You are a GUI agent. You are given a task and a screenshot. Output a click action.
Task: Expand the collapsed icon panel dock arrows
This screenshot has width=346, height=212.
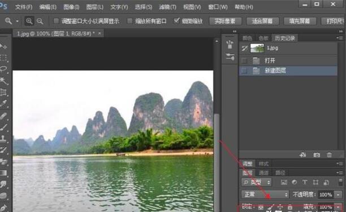point(235,32)
